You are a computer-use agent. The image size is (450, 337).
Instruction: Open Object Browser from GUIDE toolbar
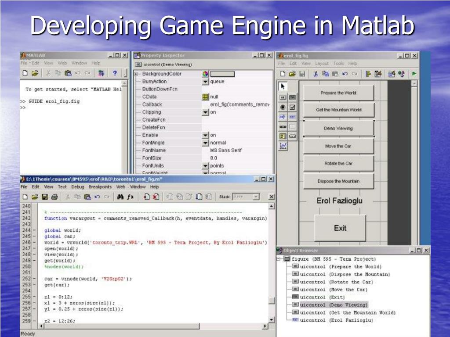click(x=401, y=74)
